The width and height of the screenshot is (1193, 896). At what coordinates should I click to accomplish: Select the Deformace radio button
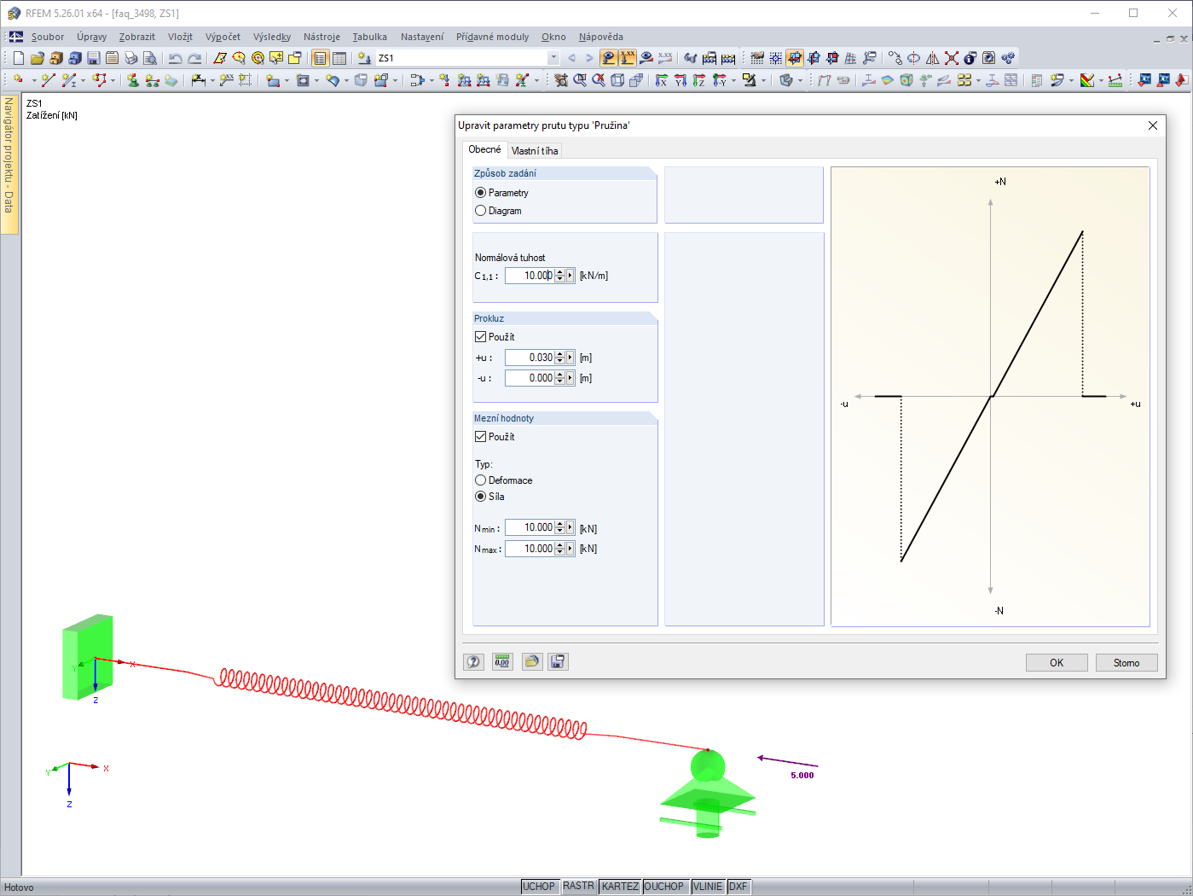[x=480, y=480]
